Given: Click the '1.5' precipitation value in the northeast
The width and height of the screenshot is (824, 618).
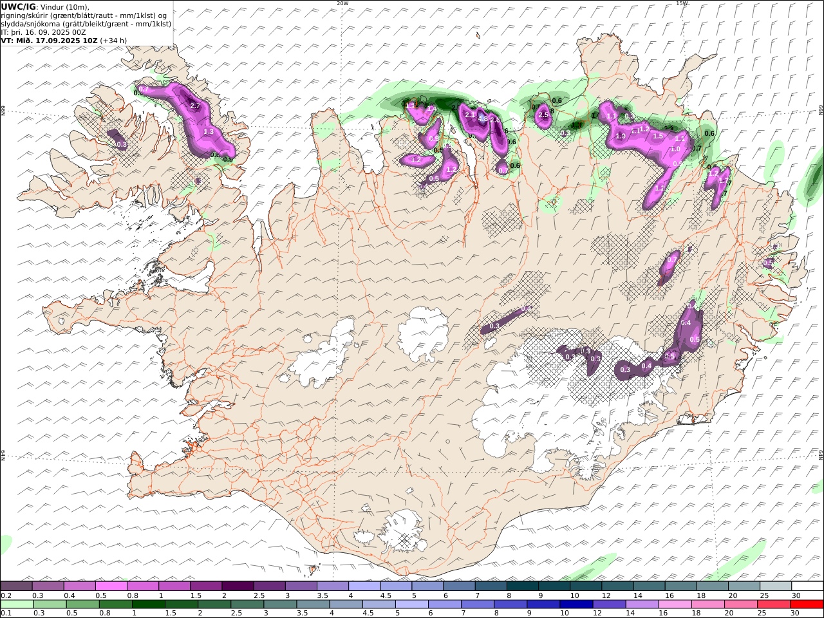Looking at the screenshot, I should (x=658, y=136).
